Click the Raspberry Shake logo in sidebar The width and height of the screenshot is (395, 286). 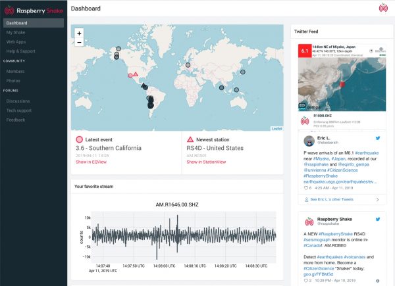(34, 11)
